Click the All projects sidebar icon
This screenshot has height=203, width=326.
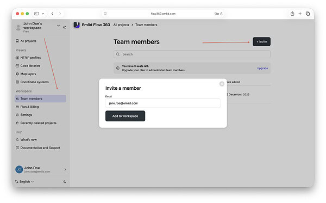pos(17,41)
